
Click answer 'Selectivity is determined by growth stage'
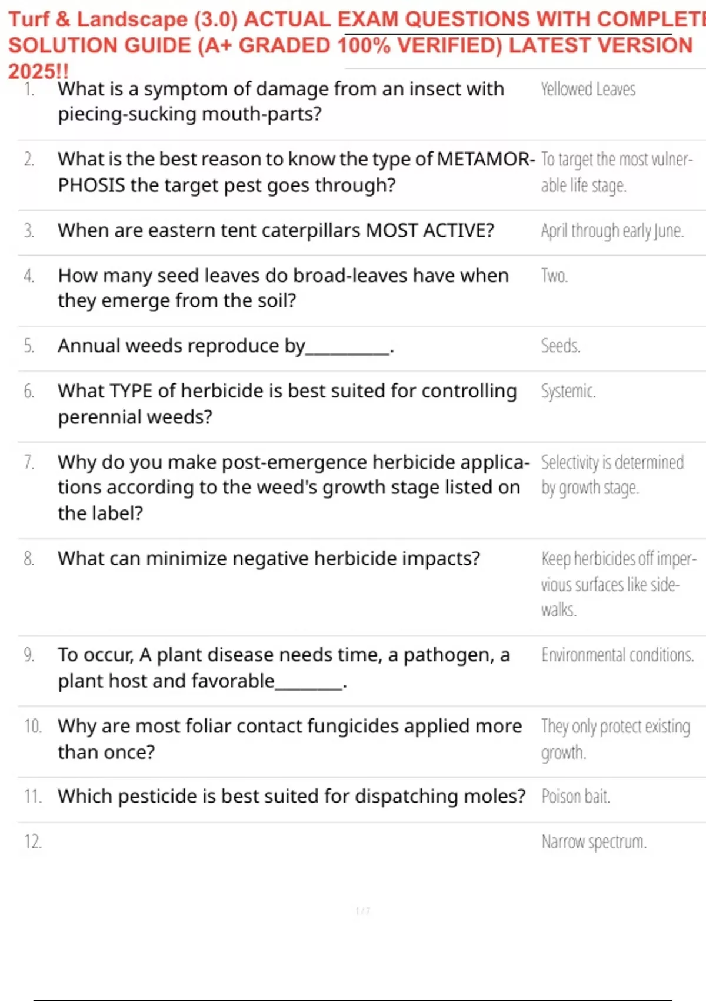[x=612, y=475]
